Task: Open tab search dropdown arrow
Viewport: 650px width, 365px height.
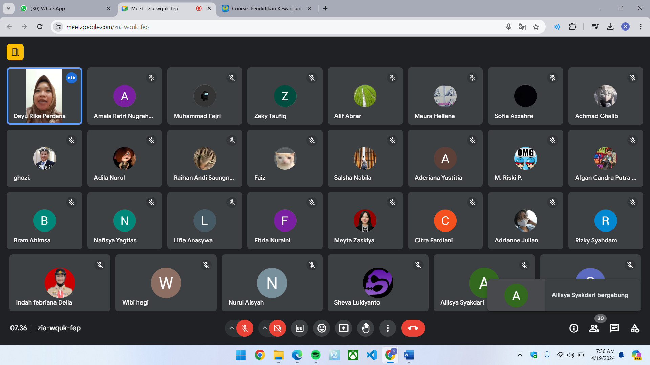Action: 8,8
